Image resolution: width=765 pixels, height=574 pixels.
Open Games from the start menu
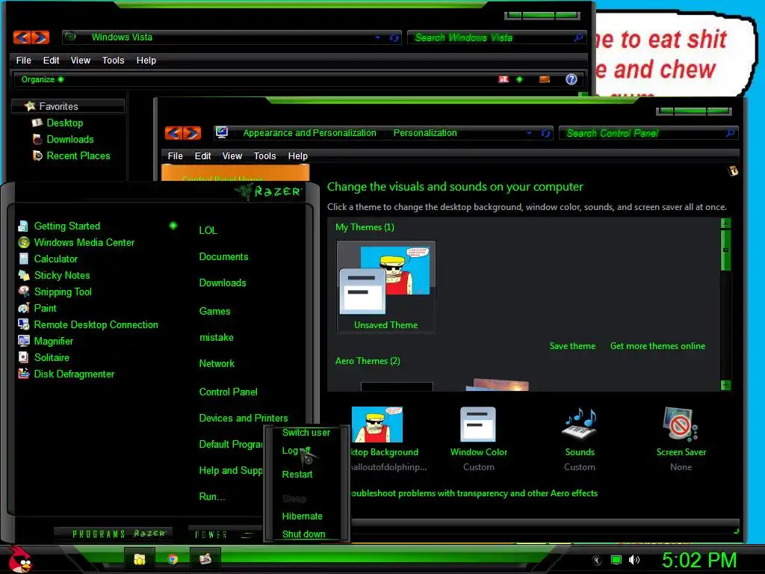[x=214, y=312]
